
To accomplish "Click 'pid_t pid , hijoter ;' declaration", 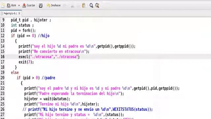I will tap(31, 20).
